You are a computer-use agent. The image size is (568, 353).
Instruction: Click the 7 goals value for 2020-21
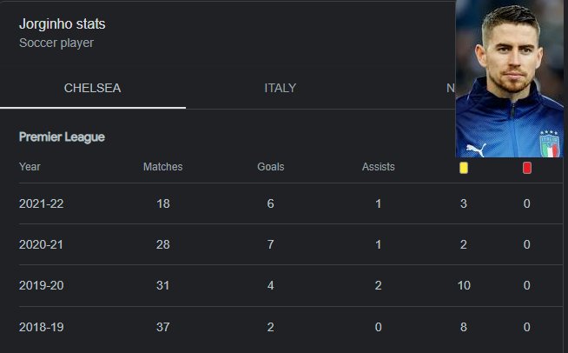click(271, 244)
